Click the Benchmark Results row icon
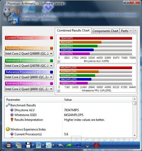Screen dimensions: 142x151 tap(8, 105)
